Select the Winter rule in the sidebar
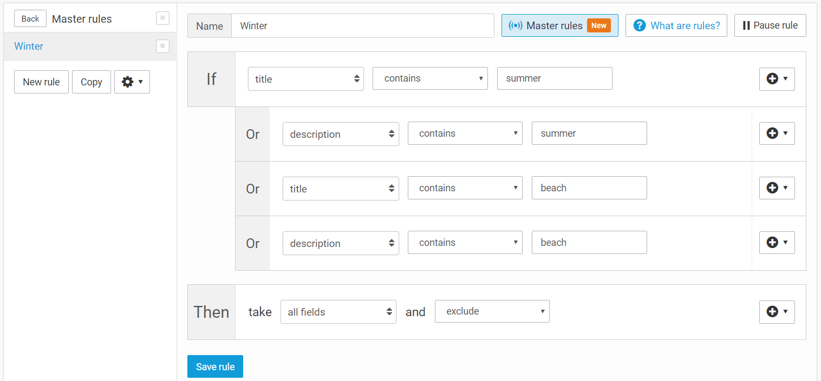The height and width of the screenshot is (381, 821). click(x=29, y=46)
